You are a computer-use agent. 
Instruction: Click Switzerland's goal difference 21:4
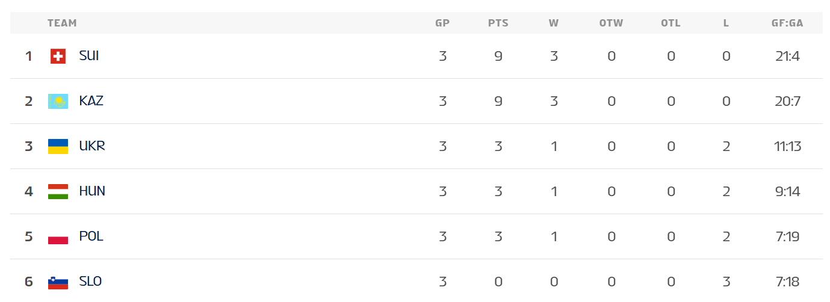tap(787, 57)
